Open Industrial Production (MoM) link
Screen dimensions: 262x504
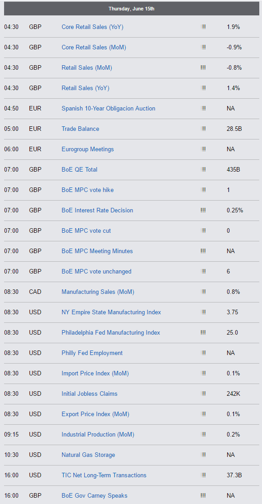coord(98,435)
